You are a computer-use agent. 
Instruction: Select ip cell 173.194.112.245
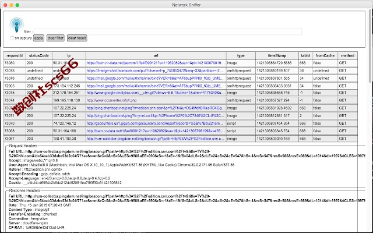(69, 86)
